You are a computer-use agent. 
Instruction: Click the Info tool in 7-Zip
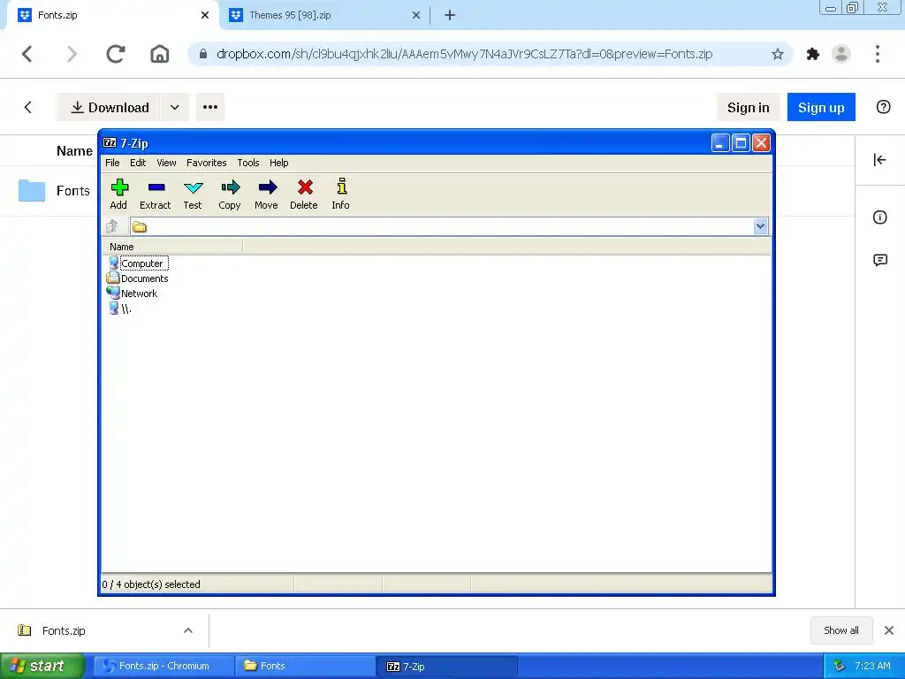point(340,194)
